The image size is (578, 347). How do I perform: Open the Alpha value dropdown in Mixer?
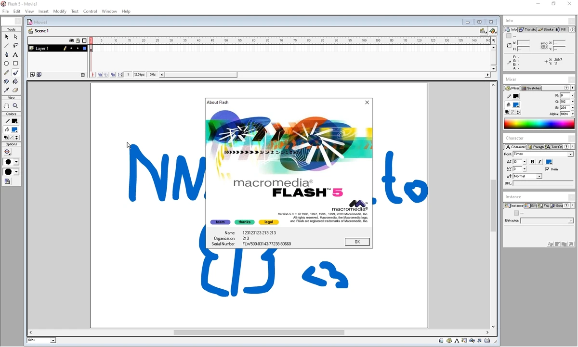[x=572, y=114]
